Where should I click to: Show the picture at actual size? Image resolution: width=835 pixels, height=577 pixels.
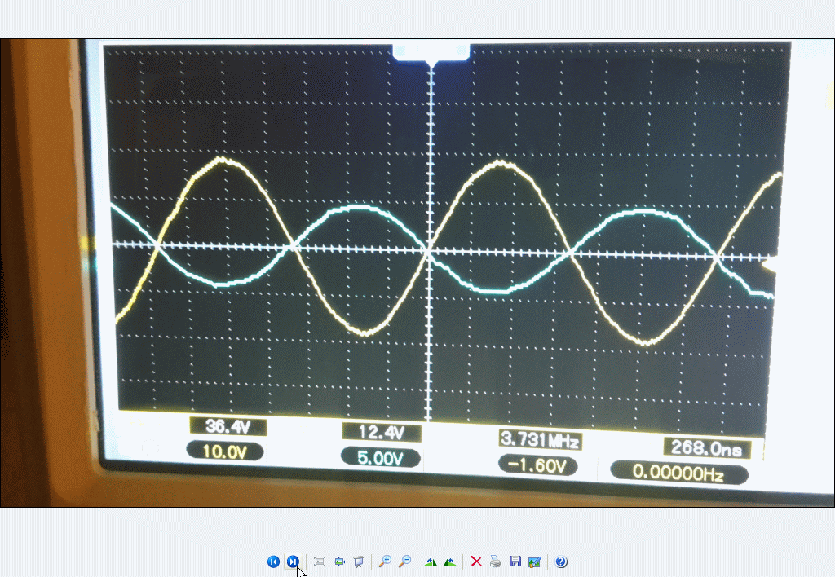click(339, 562)
